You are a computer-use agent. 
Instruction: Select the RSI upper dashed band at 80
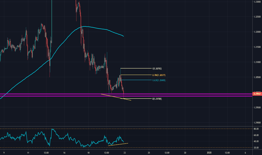(169, 129)
